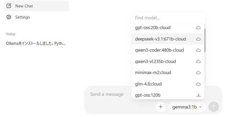The height and width of the screenshot is (117, 228).
Task: Click the Settings gear icon
Action: click(x=9, y=17)
